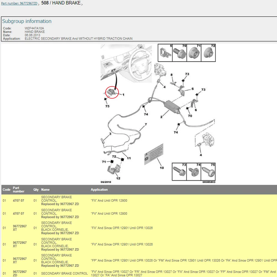The width and height of the screenshot is (277, 277).
Task: Click the control unit box labeled 2
Action: [172, 107]
